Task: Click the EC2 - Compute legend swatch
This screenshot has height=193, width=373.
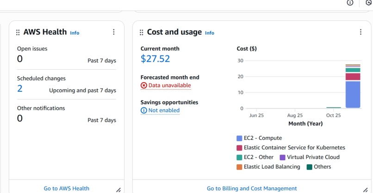Action: point(239,138)
